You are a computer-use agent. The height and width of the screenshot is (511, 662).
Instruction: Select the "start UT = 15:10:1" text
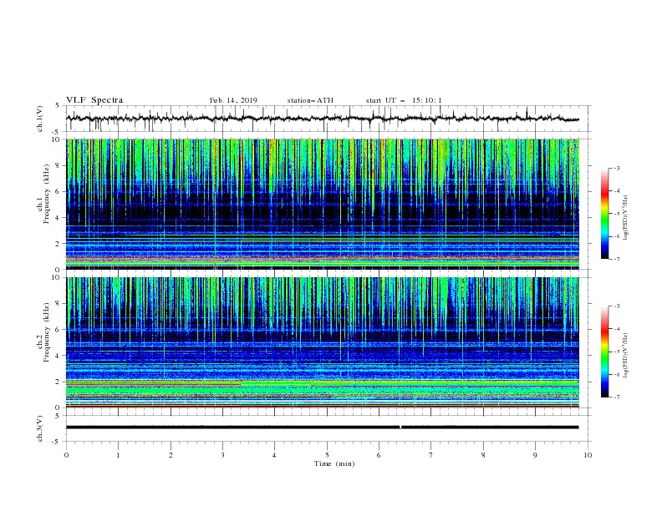[404, 100]
